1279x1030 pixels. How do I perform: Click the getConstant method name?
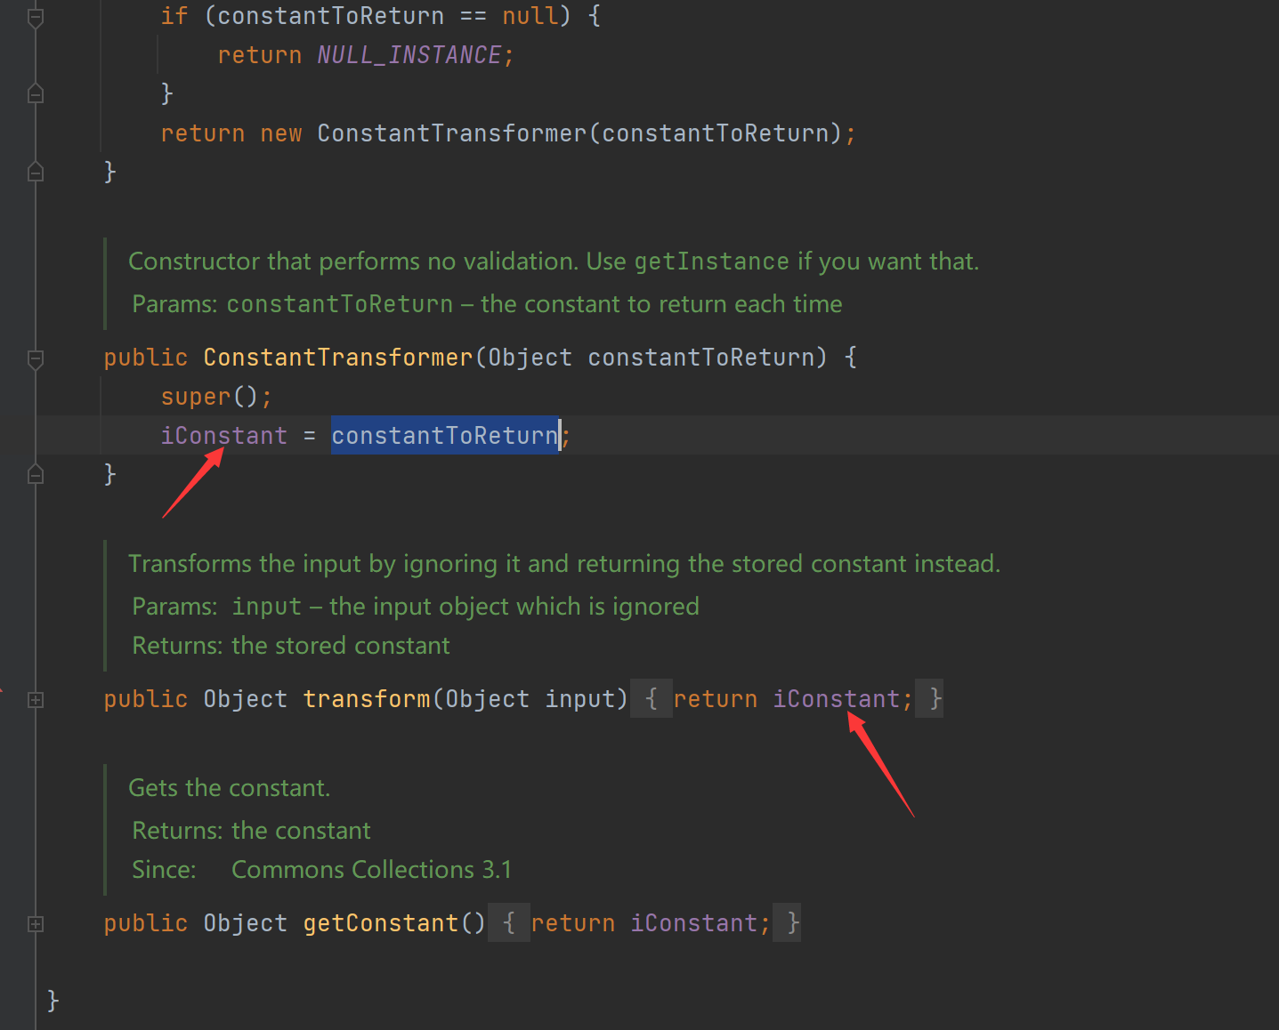tap(380, 923)
